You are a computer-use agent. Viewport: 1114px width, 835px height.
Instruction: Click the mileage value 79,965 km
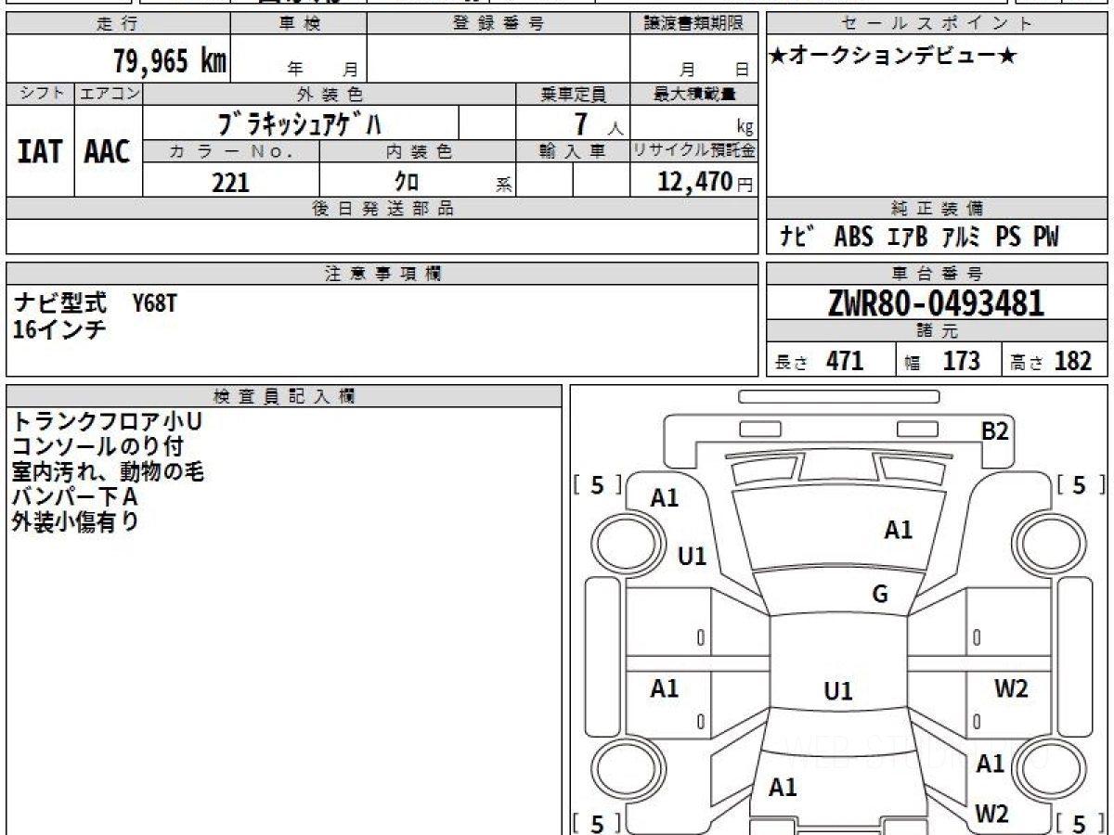[170, 61]
